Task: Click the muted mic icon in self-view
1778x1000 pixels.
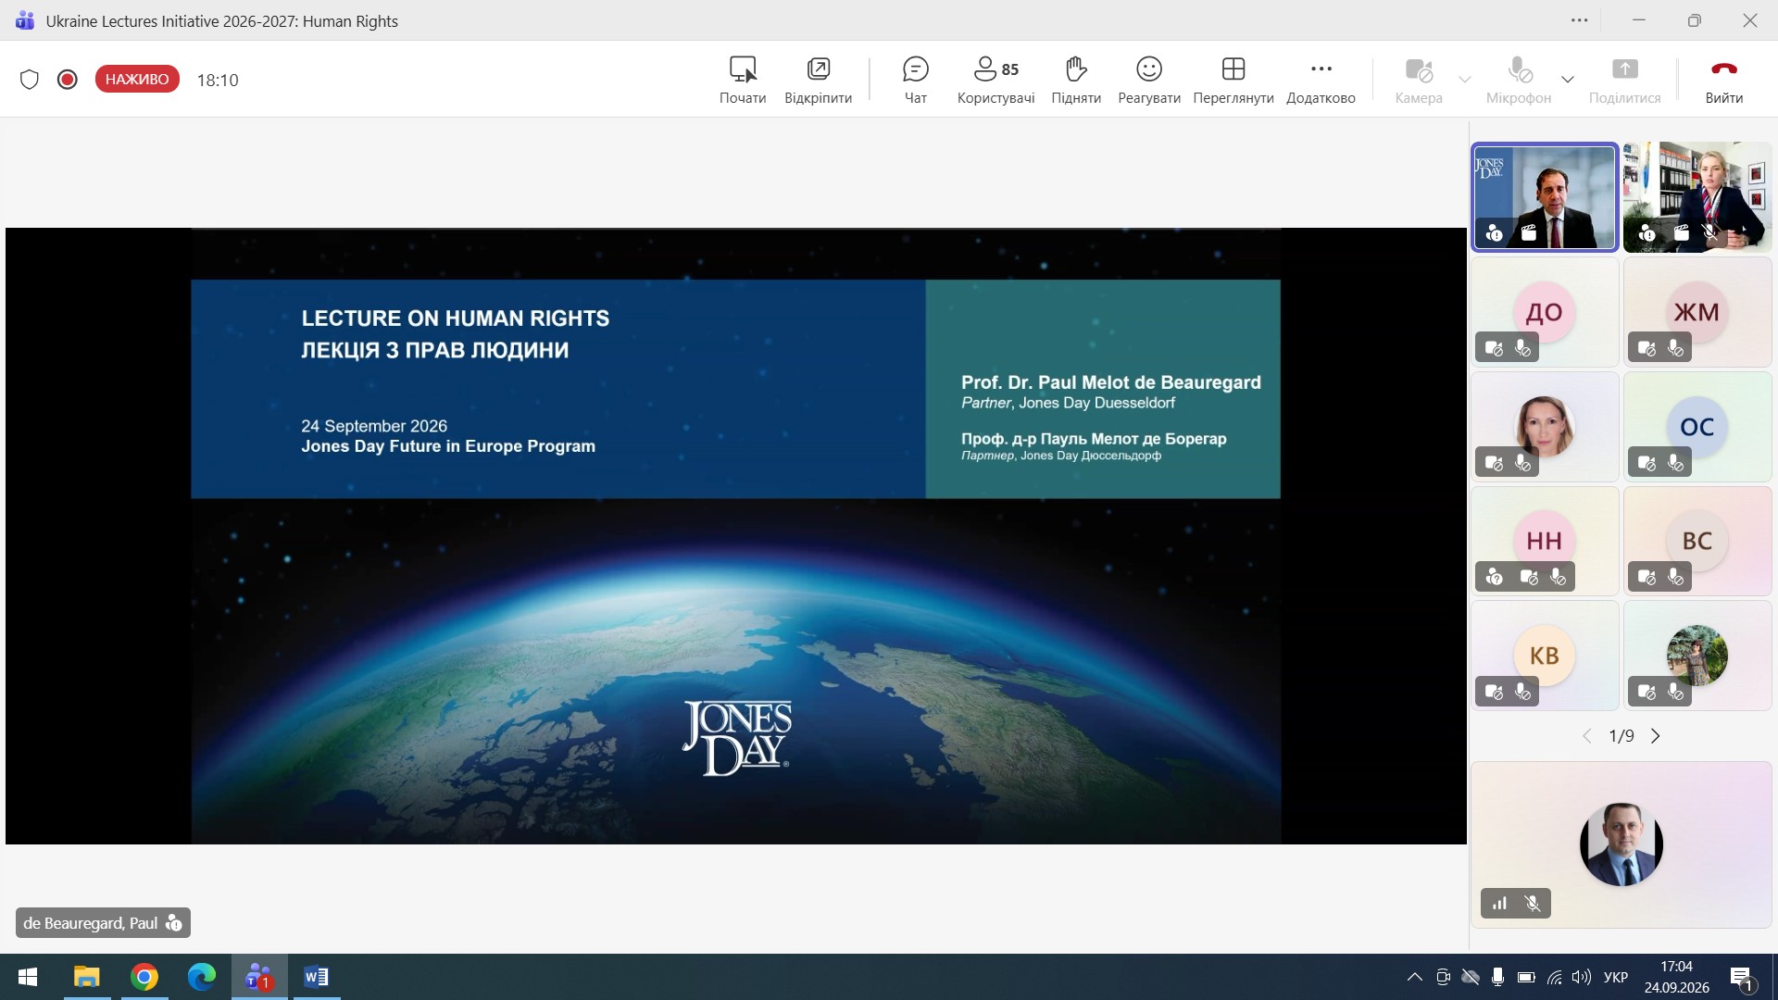Action: click(x=1533, y=904)
